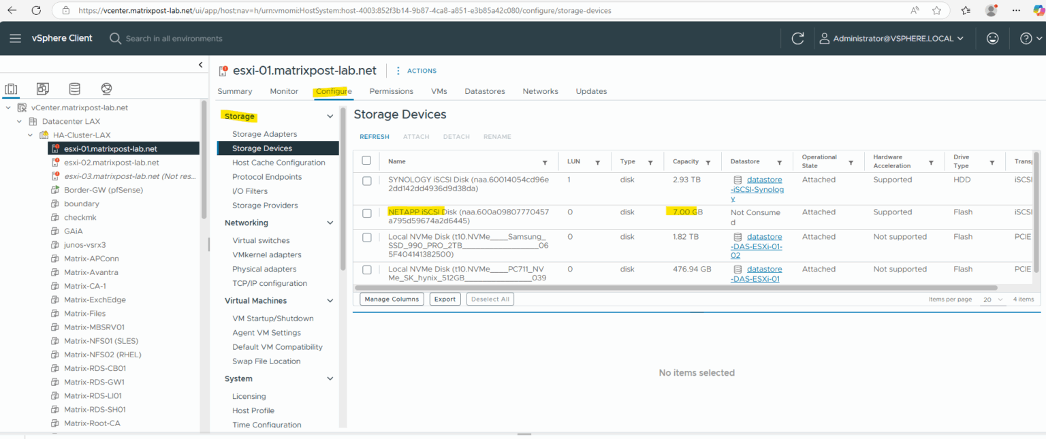
Task: Open the hamburger menu next to vSphere Client
Action: 15,38
